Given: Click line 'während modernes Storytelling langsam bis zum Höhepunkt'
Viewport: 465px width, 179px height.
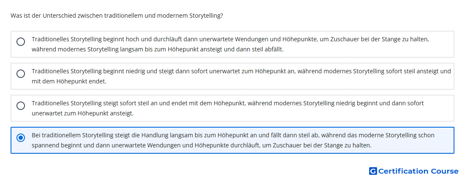Looking at the screenshot, I should pos(158,49).
